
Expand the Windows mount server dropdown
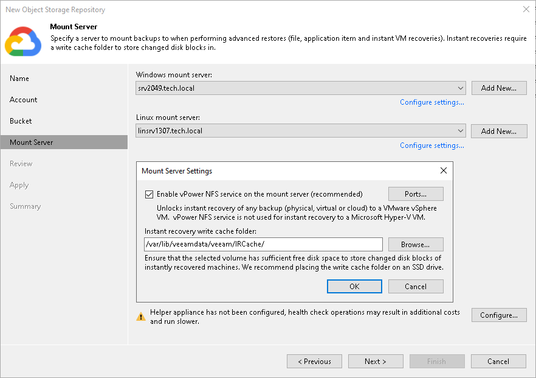(460, 88)
